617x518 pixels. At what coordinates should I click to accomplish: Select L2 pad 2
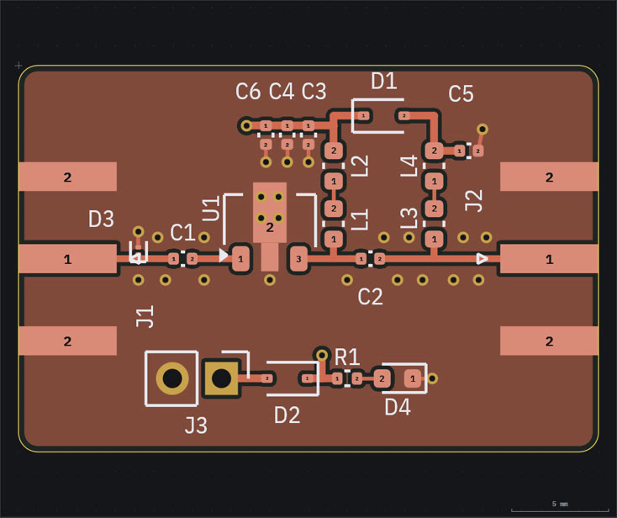[334, 151]
